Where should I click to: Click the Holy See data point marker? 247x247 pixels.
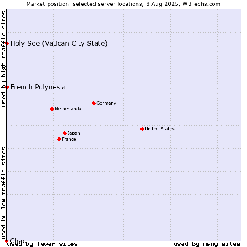point(7,44)
